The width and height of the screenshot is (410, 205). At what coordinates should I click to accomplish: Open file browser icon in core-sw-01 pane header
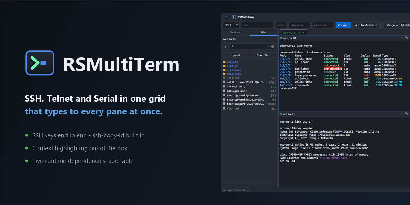(x=401, y=38)
